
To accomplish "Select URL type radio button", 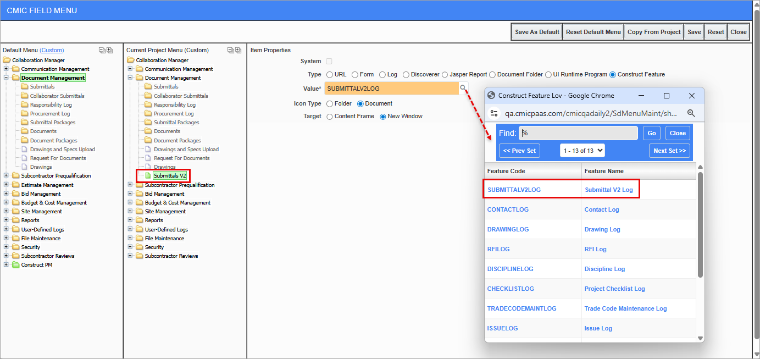I will (330, 75).
